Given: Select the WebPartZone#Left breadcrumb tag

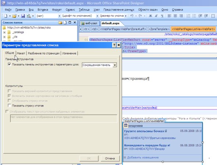Looking at the screenshot, I should click(x=123, y=29).
